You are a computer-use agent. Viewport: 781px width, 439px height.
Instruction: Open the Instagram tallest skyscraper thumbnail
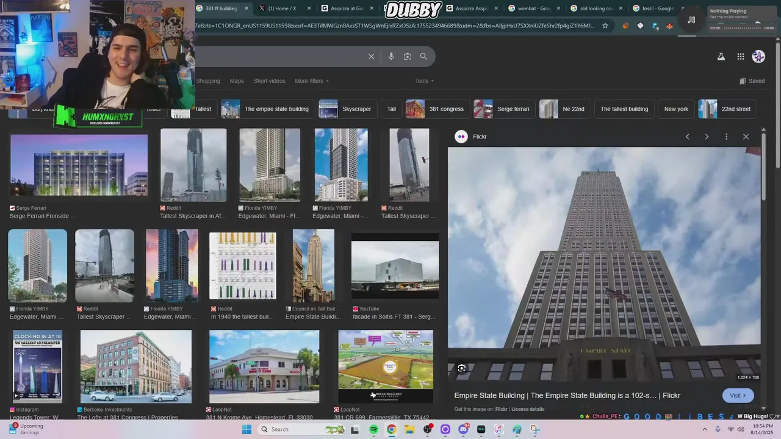[38, 366]
